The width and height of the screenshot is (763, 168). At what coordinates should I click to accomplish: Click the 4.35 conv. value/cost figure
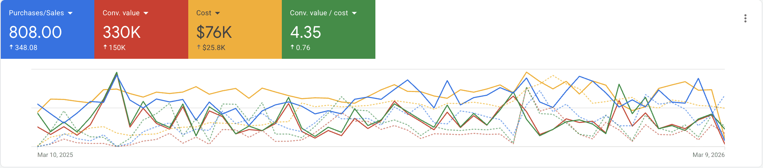coord(306,32)
